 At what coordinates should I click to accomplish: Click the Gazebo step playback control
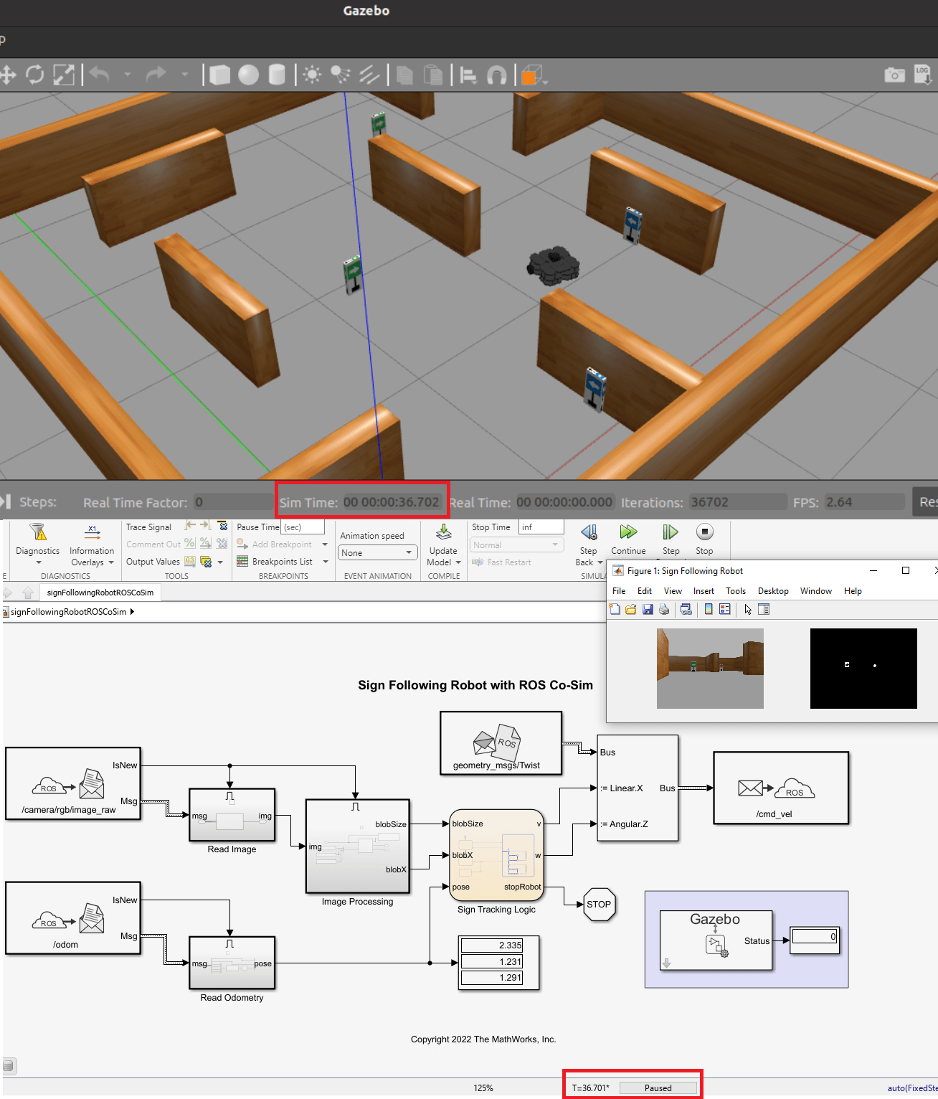pos(6,501)
